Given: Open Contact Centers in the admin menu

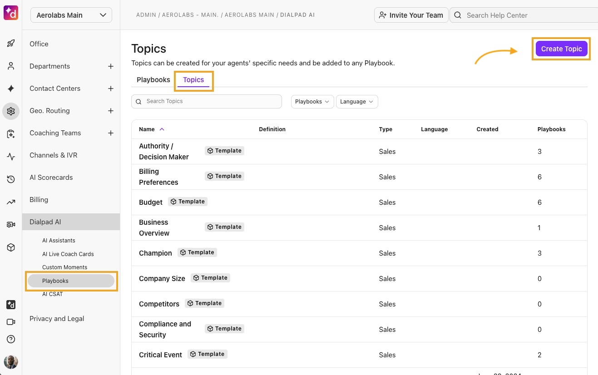Looking at the screenshot, I should click(55, 89).
